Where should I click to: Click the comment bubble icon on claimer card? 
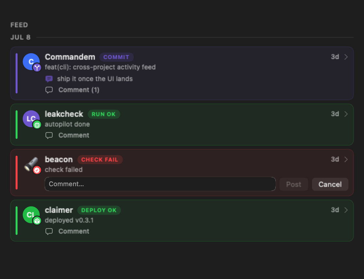(49, 231)
